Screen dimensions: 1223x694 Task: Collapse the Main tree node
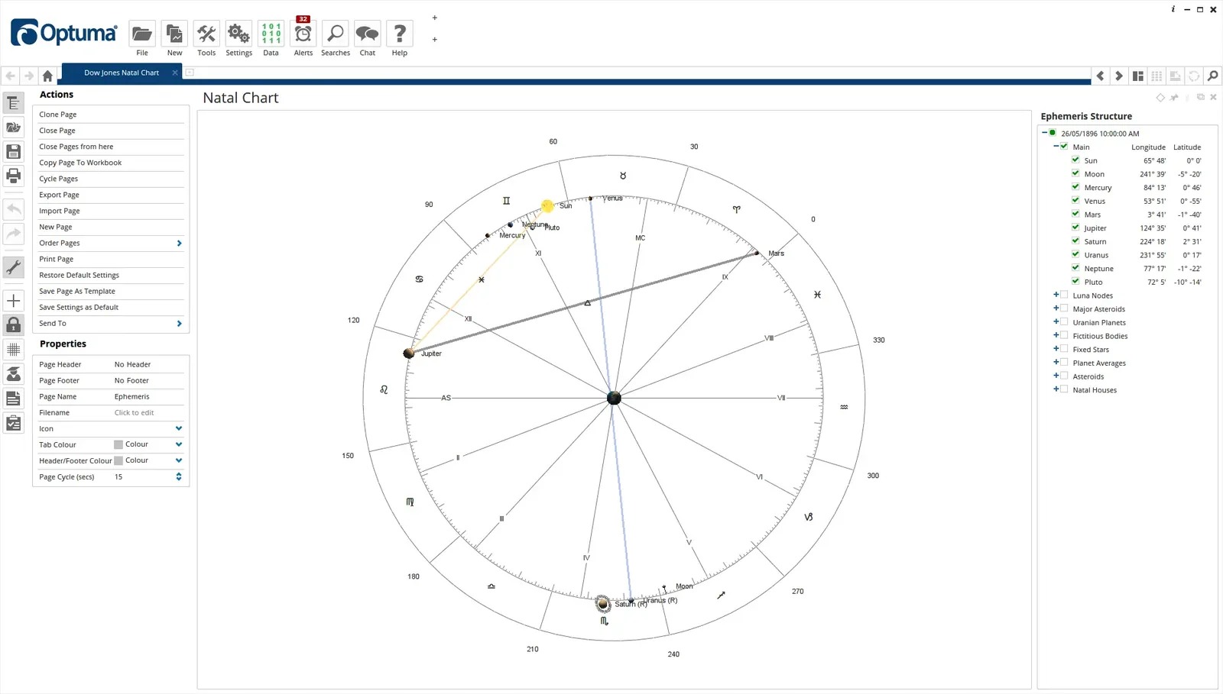1056,146
